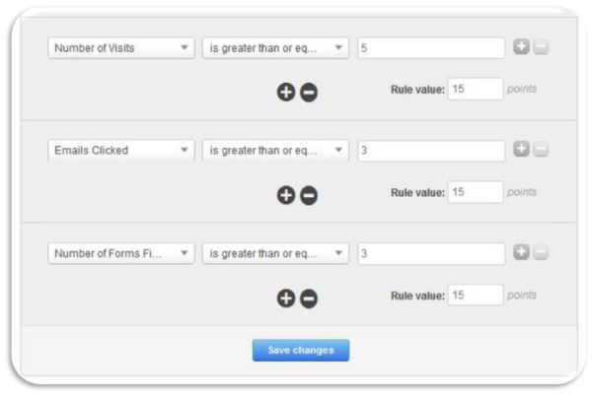The image size is (592, 395).
Task: Open operator dropdown in Emails Clicked row
Action: click(x=275, y=151)
